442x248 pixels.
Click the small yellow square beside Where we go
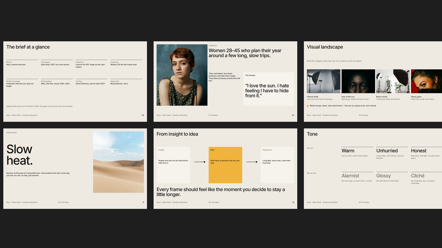coord(308,106)
